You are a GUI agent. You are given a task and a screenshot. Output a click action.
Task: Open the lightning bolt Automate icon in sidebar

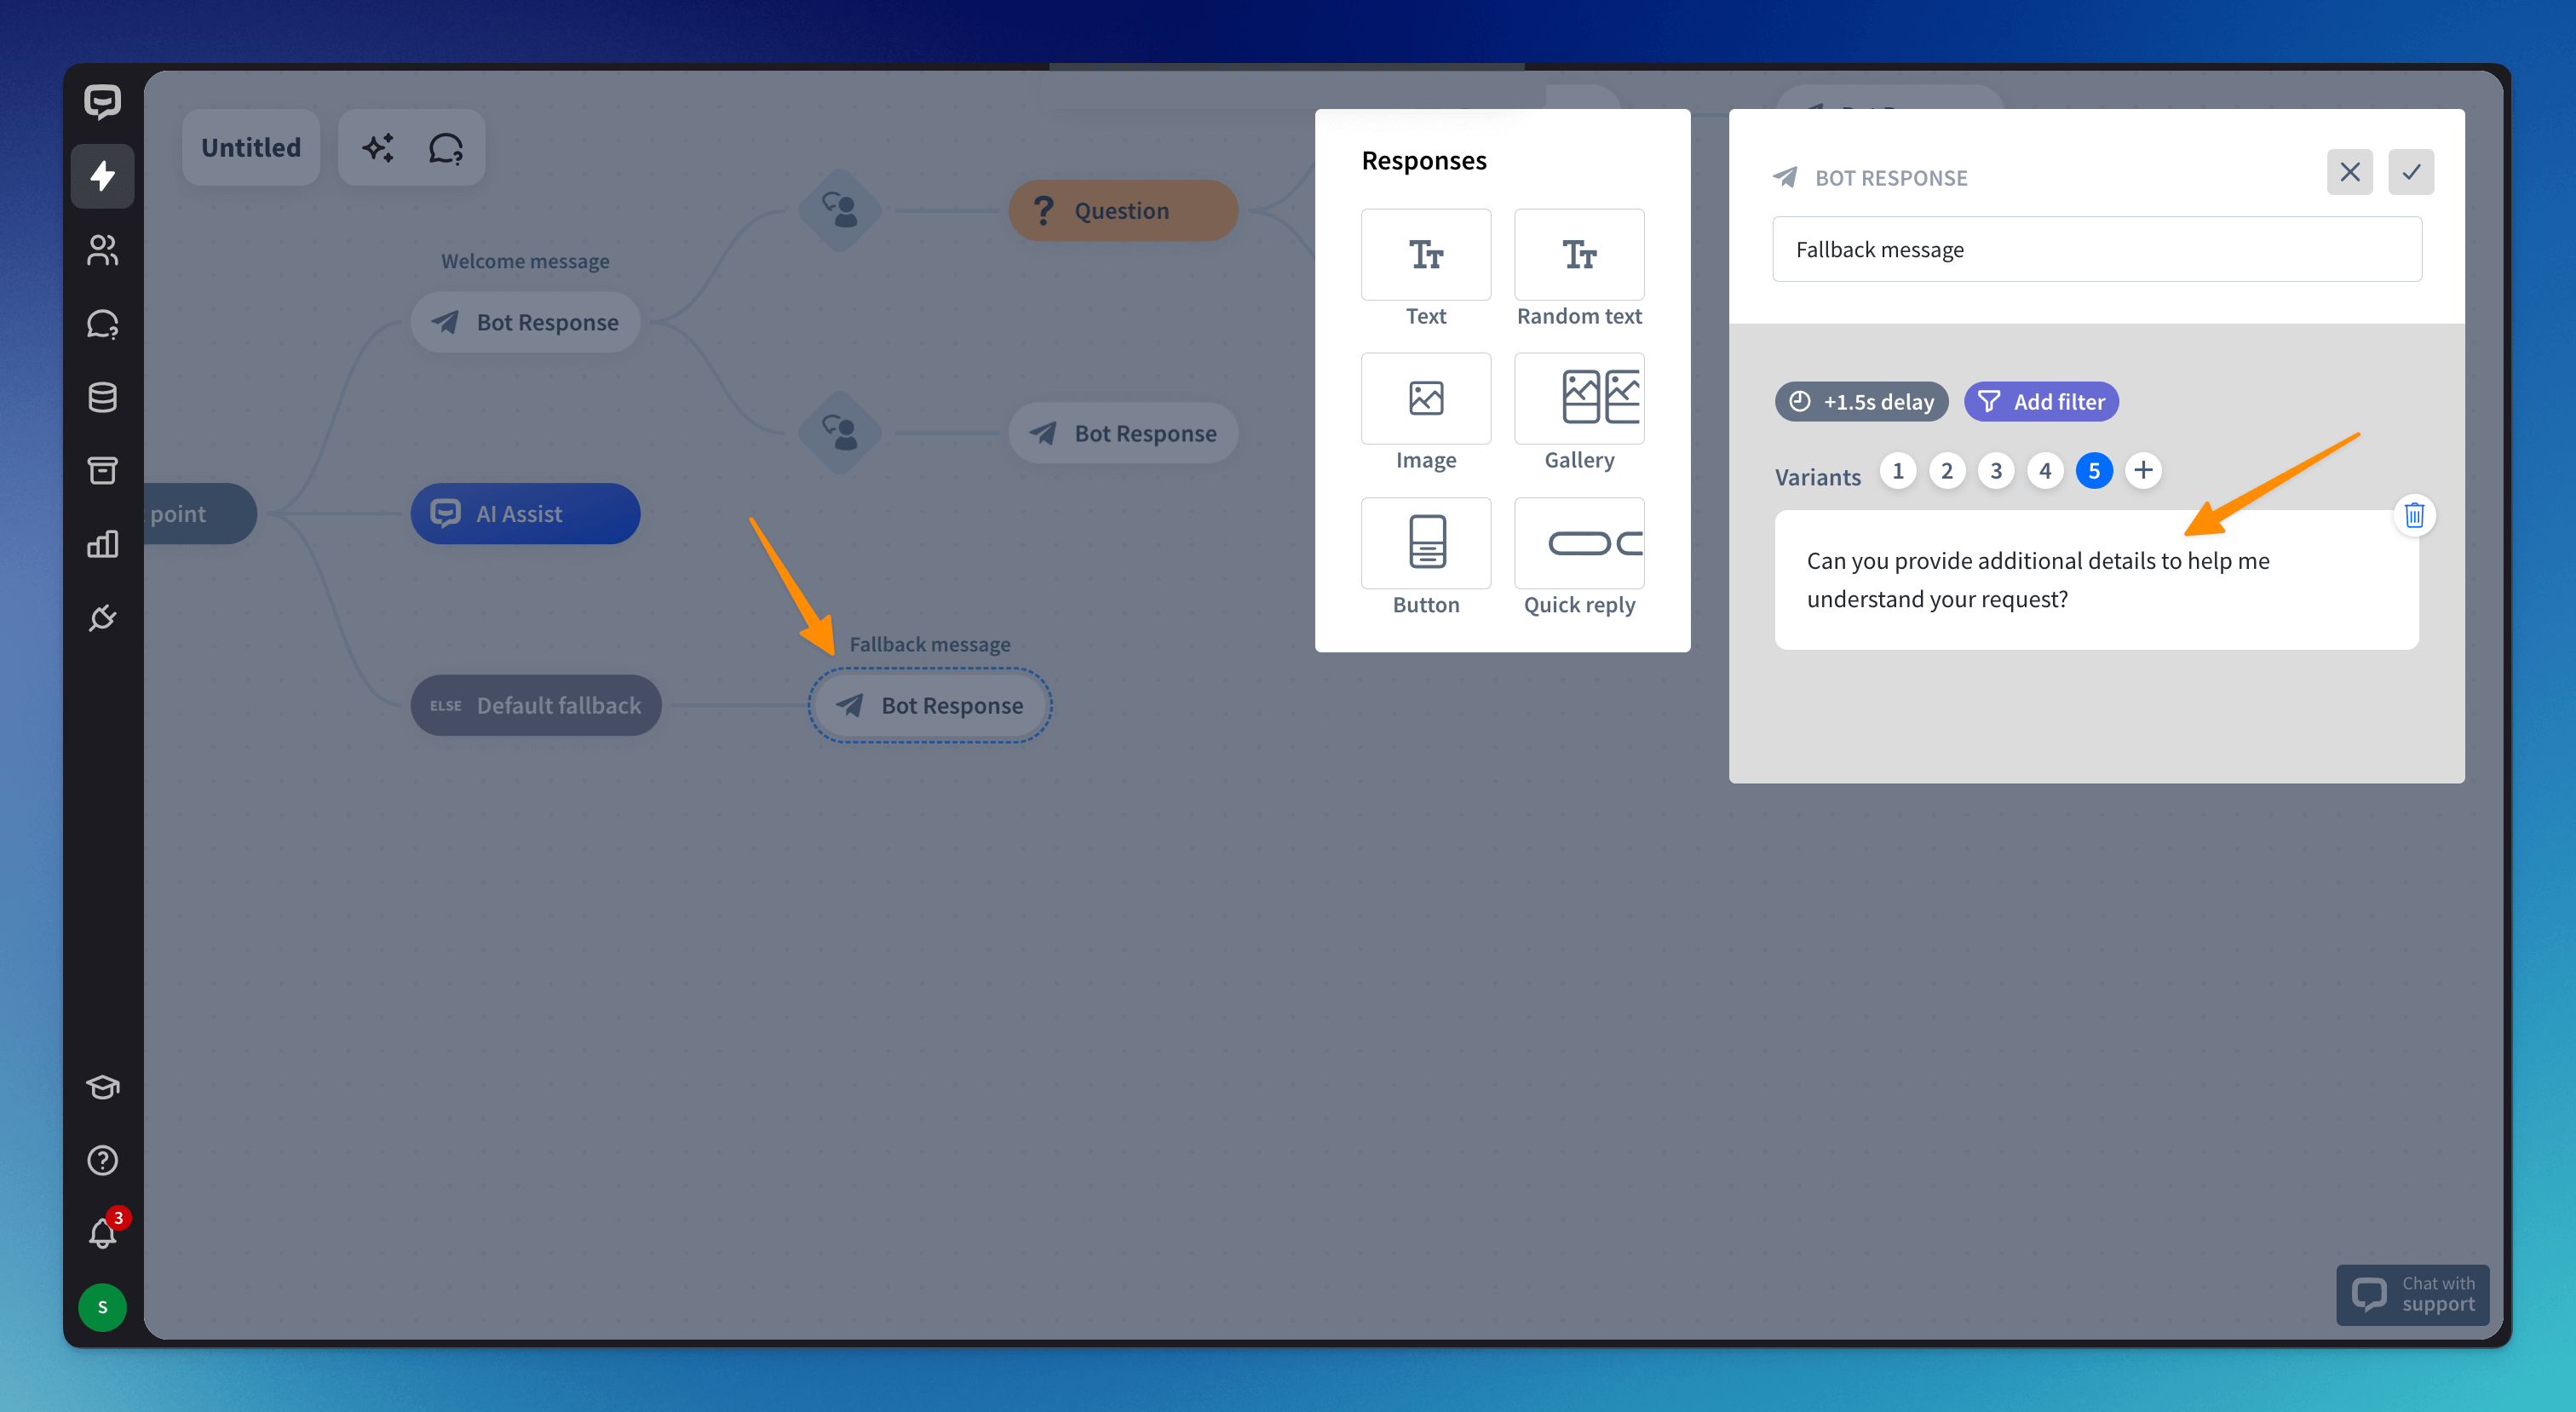[x=102, y=176]
